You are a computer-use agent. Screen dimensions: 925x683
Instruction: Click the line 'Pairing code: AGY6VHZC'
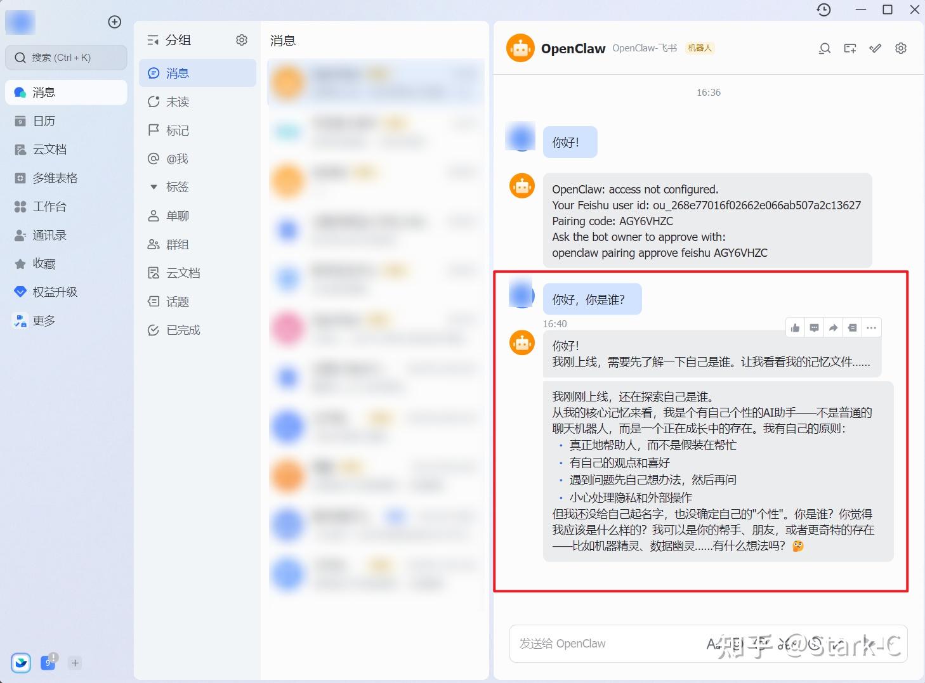coord(612,221)
